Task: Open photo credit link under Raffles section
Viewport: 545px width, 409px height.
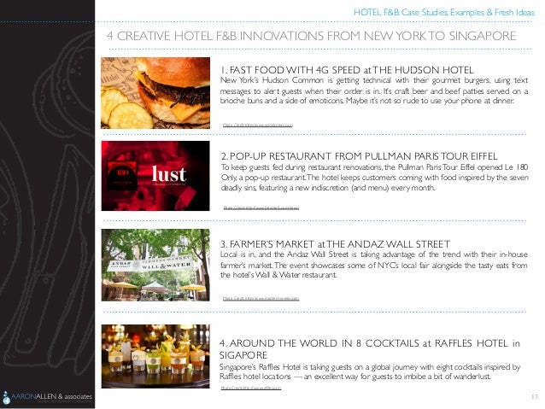Action: tap(251, 388)
